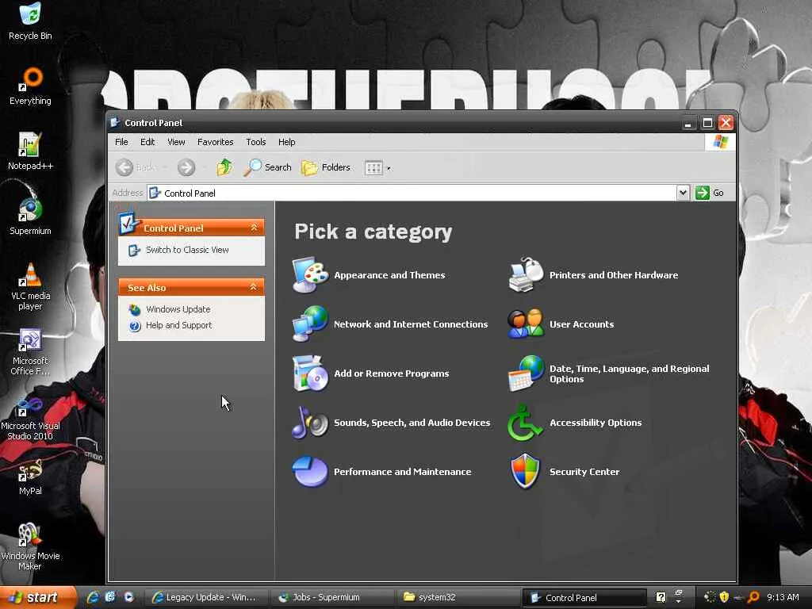The image size is (812, 609).
Task: Click Performance and Maintenance text link
Action: tap(402, 472)
